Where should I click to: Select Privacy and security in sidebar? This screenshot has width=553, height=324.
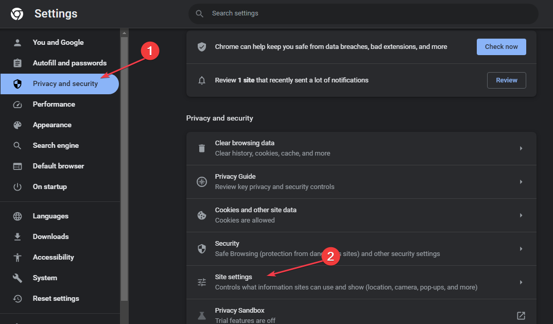(60, 84)
